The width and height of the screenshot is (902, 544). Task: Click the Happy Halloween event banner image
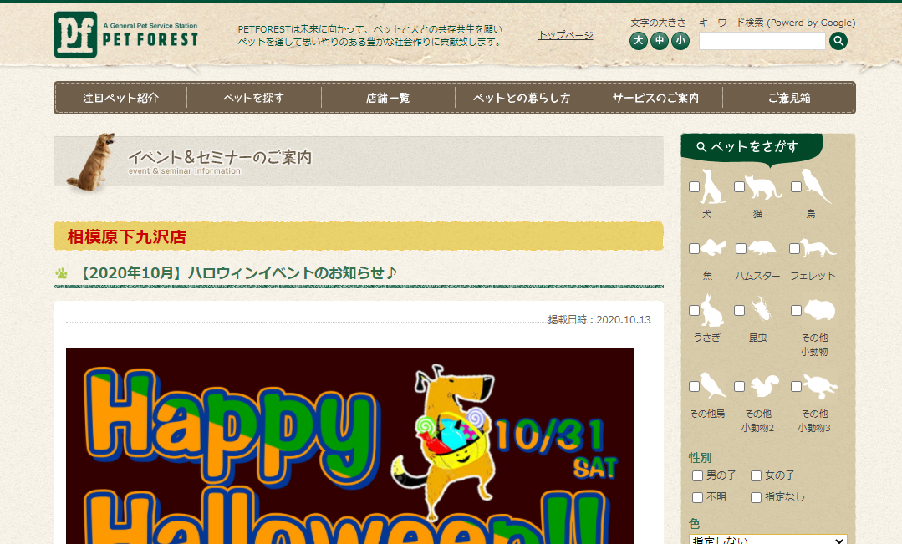(x=350, y=445)
